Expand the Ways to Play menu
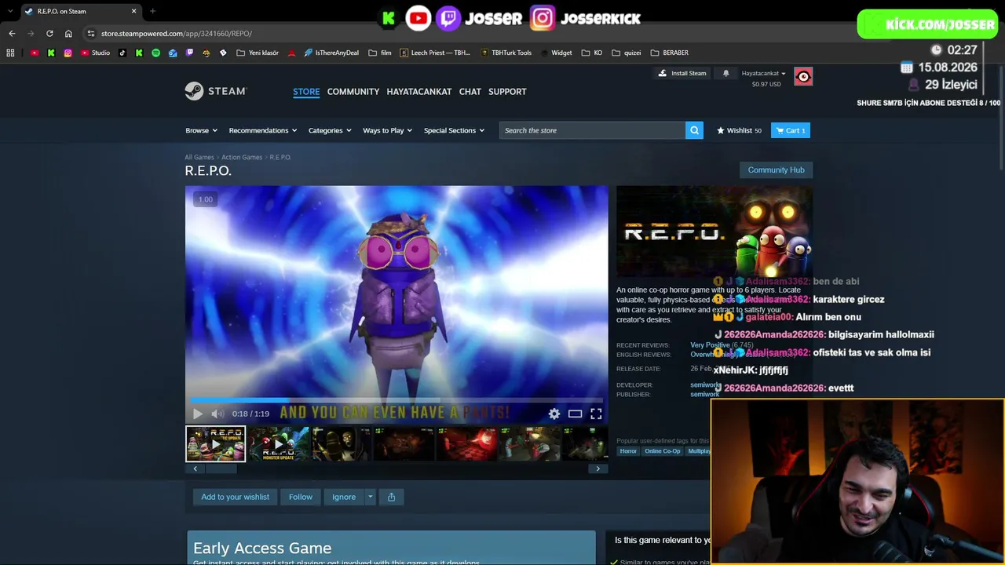 coord(387,130)
